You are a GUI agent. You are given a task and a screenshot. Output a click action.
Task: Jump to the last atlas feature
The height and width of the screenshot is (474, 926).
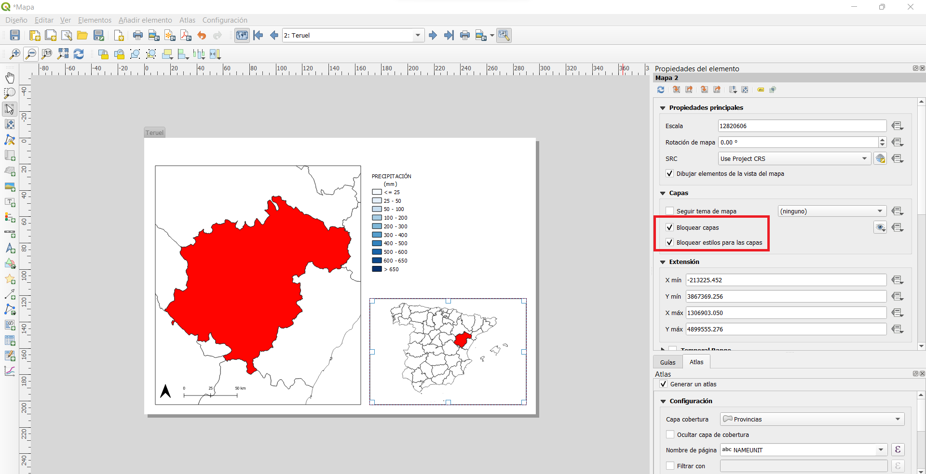[449, 35]
